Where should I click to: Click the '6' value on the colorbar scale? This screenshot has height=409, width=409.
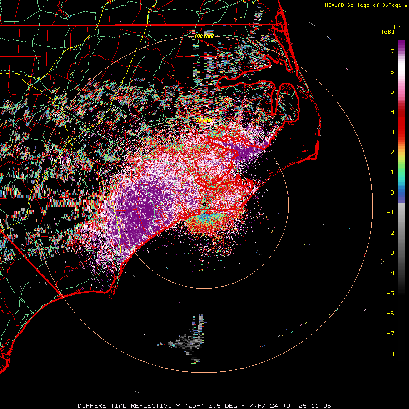tap(392, 71)
